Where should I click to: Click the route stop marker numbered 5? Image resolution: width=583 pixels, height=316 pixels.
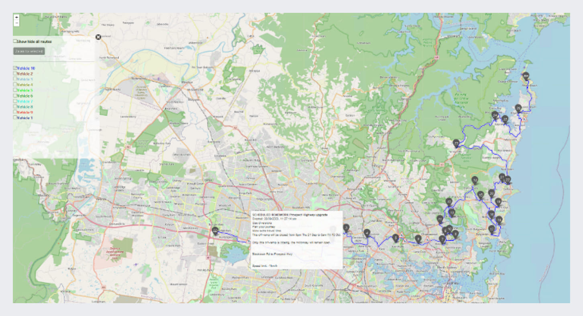pyautogui.click(x=396, y=237)
